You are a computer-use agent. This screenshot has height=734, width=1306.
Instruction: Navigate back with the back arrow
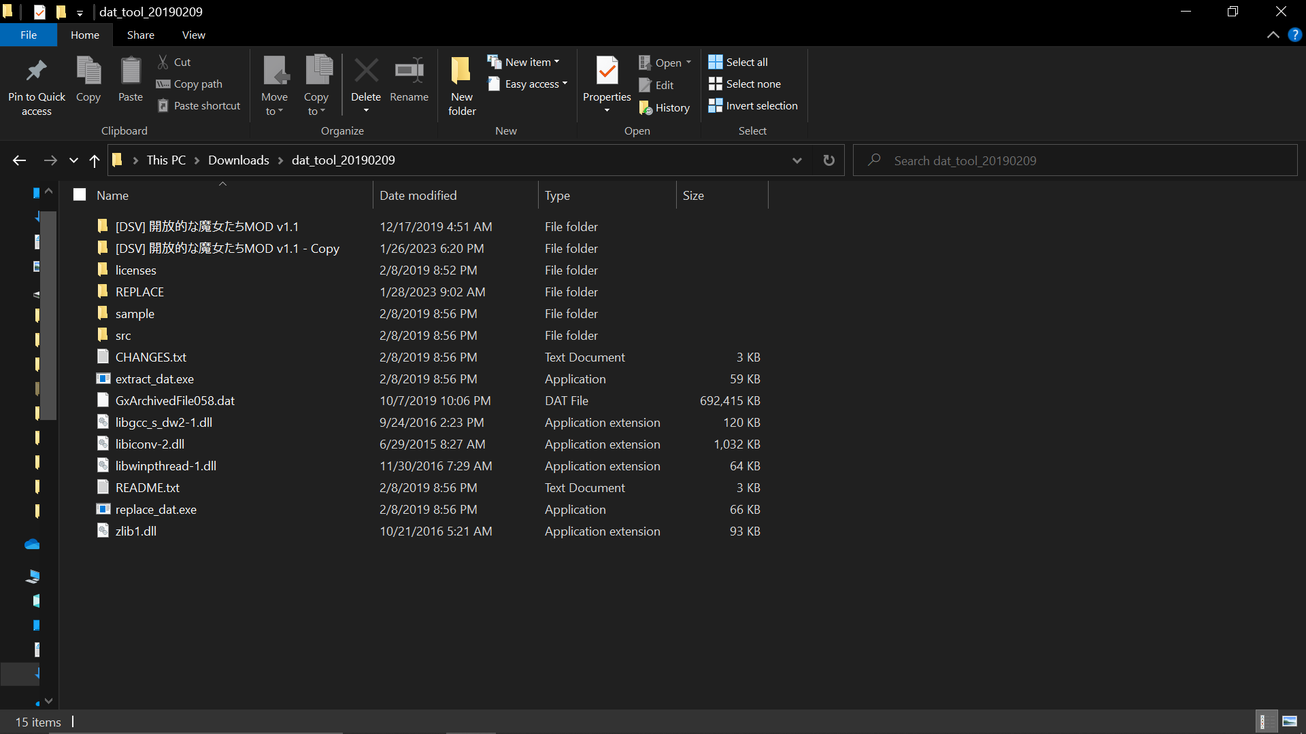(x=18, y=160)
